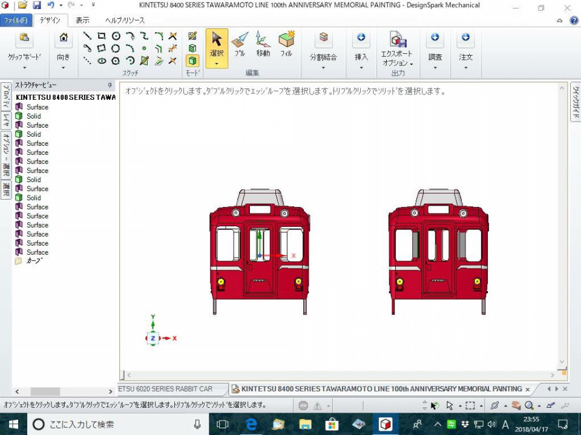Collapse the ribbon with the caret

coord(560,21)
